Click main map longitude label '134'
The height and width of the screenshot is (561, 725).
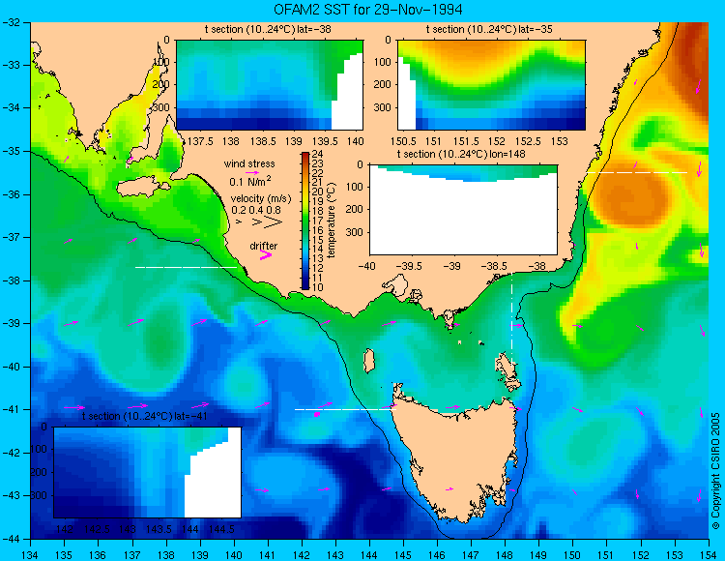[30, 554]
